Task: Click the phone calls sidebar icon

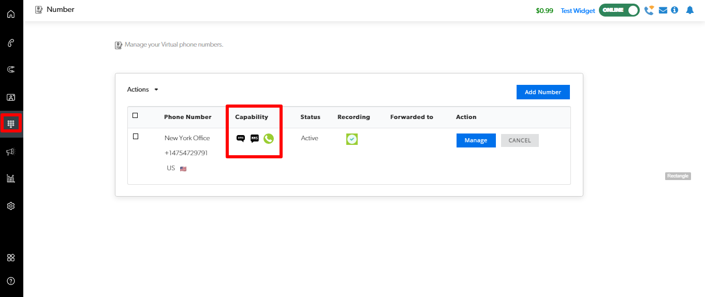Action: pyautogui.click(x=11, y=42)
